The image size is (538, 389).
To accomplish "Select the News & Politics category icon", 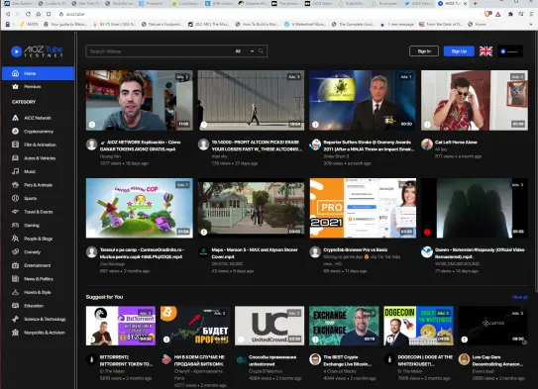I will [x=16, y=279].
